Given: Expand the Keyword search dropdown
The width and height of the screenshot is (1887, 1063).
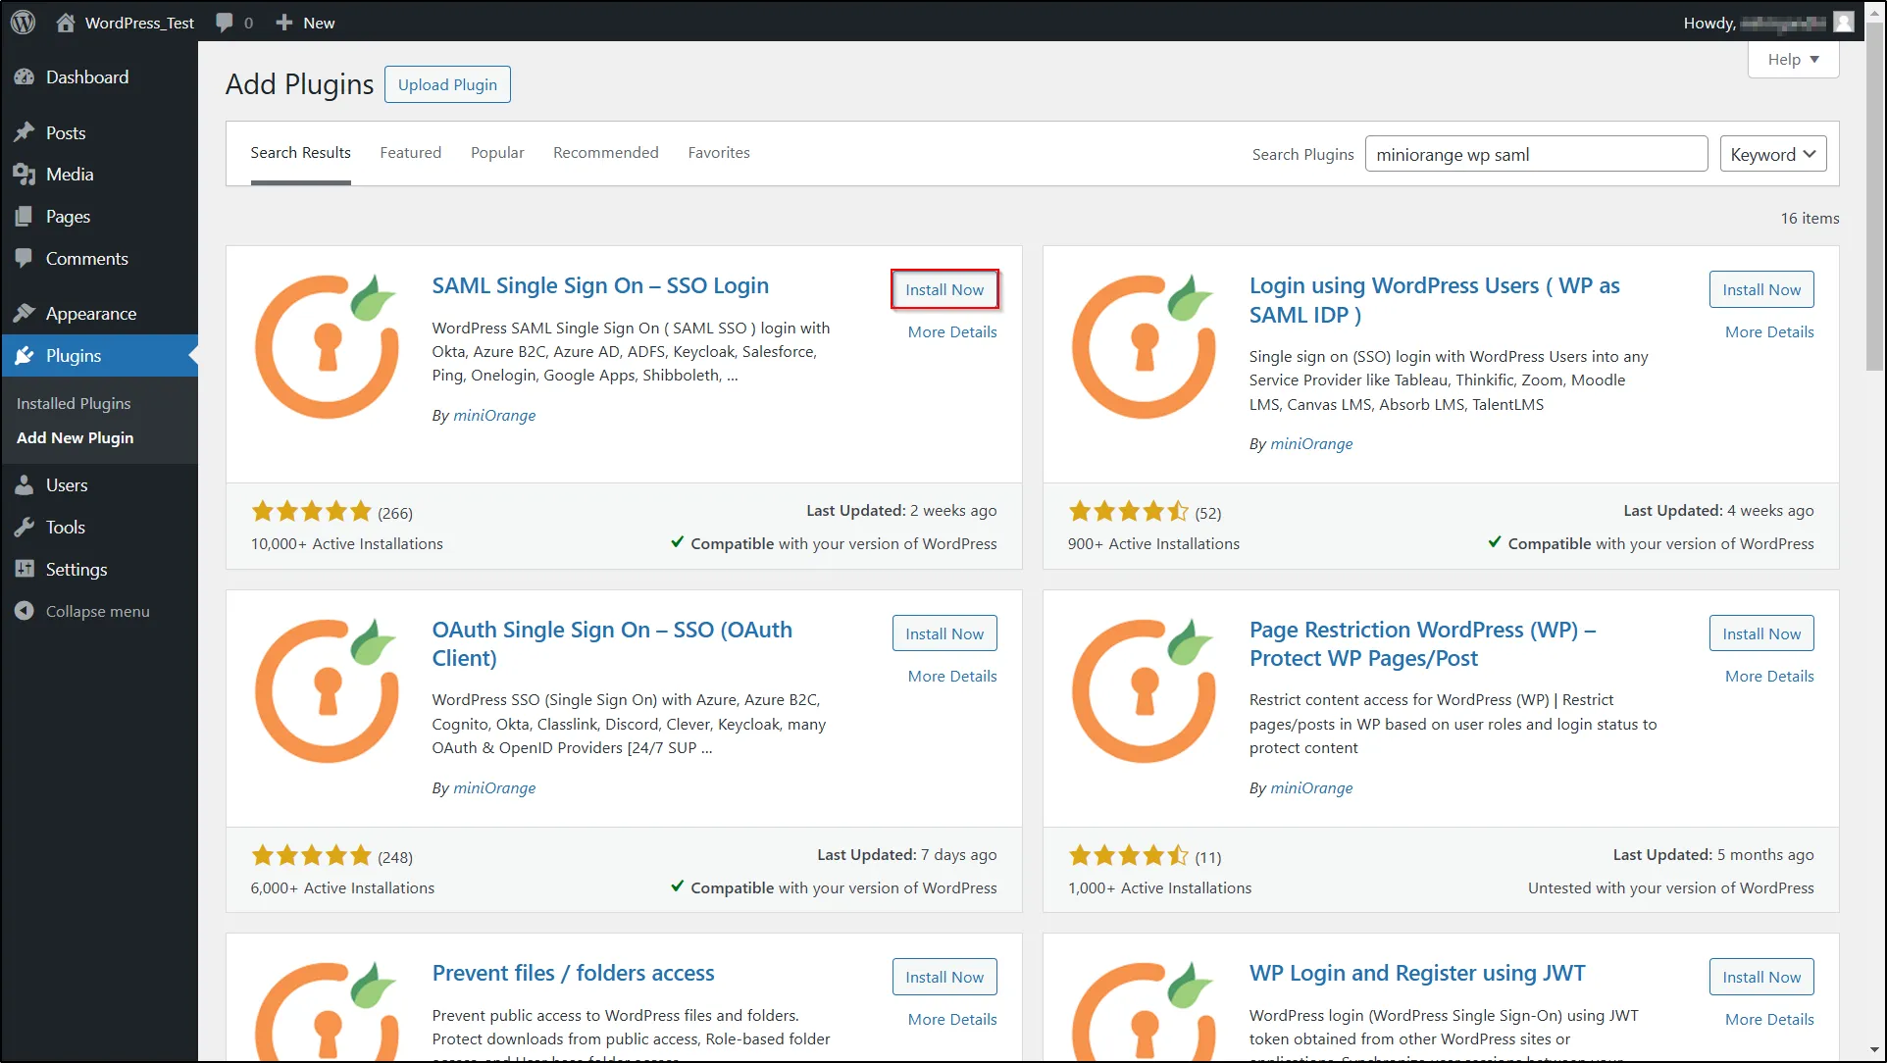Looking at the screenshot, I should click(x=1771, y=154).
